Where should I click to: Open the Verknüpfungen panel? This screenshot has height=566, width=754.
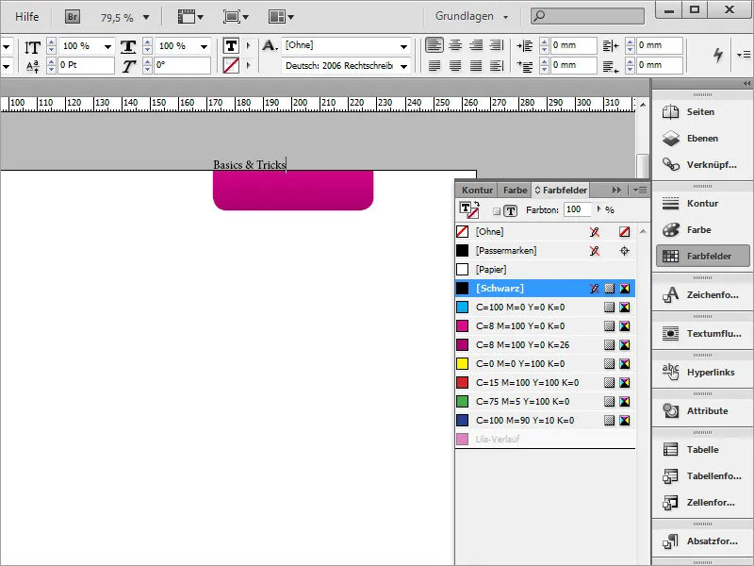[702, 165]
